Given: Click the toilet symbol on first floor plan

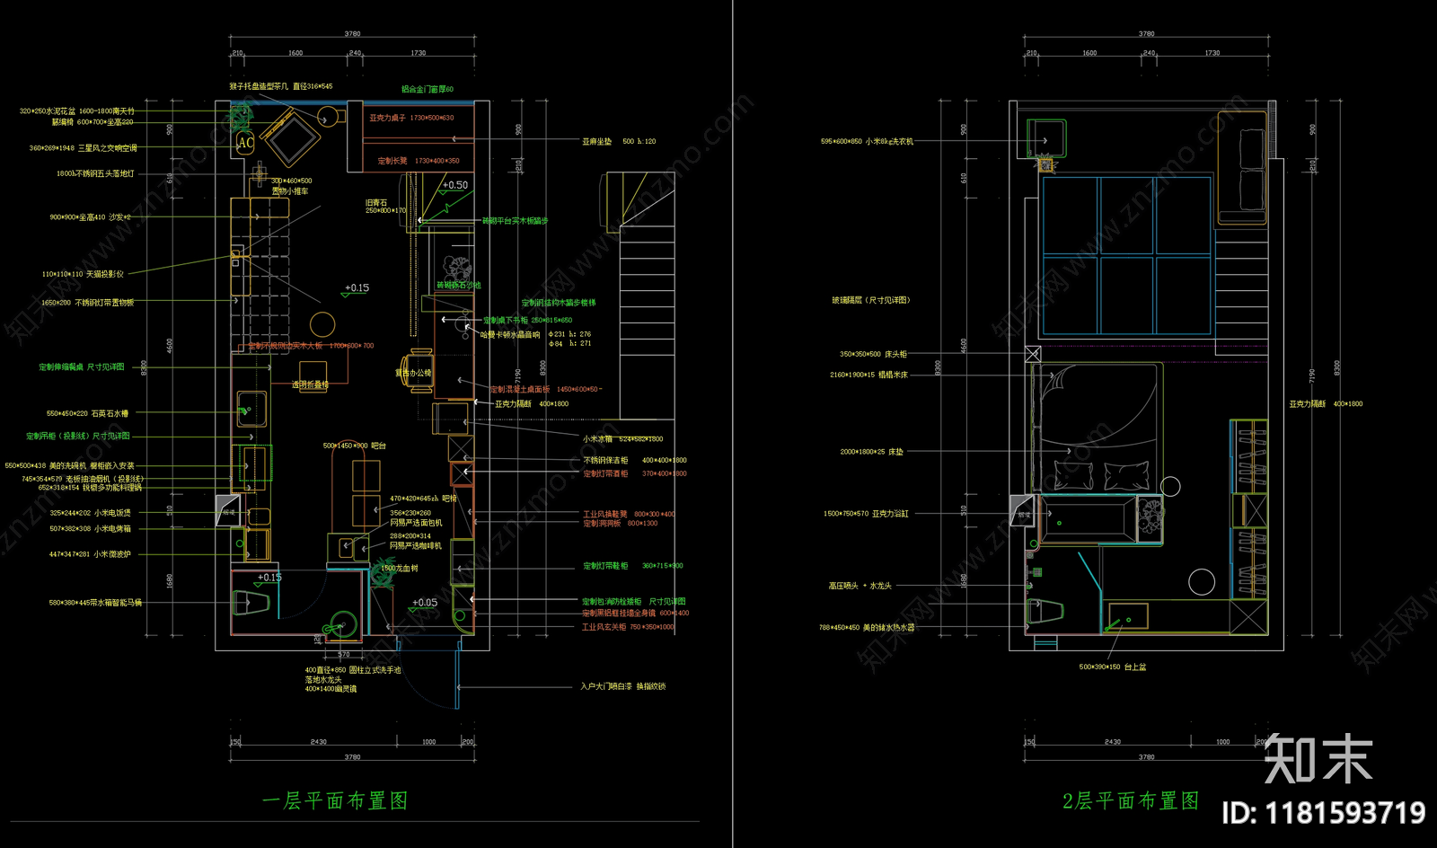Looking at the screenshot, I should pyautogui.click(x=252, y=601).
